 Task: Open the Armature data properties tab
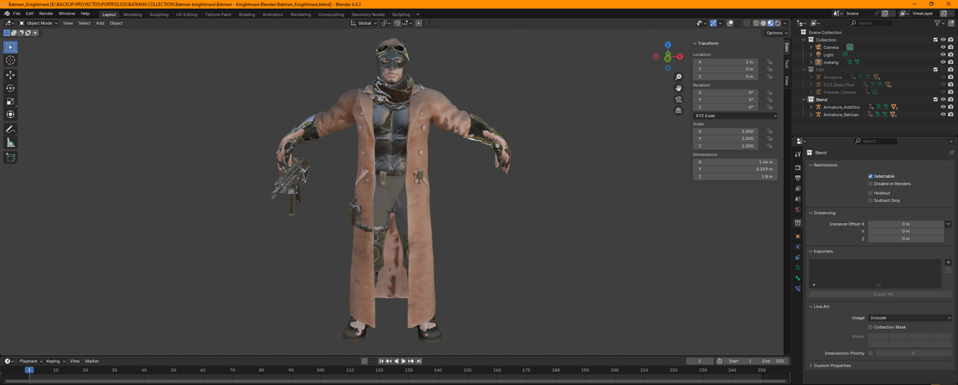(x=798, y=268)
